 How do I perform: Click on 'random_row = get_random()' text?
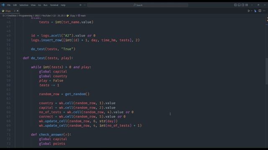pos(64,94)
